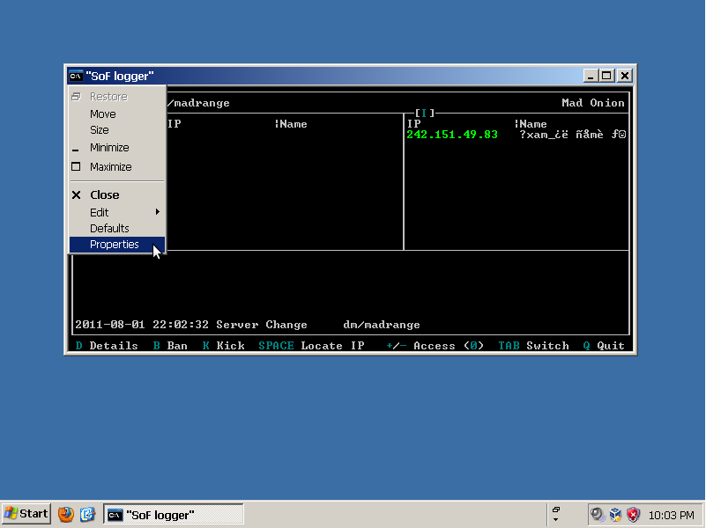
Task: Choose Properties from the system menu
Action: 117,245
